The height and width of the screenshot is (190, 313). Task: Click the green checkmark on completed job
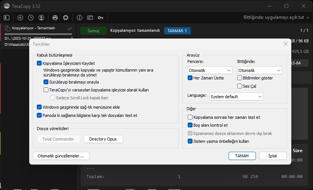[70, 28]
